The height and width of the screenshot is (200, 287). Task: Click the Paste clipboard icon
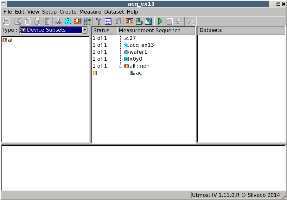coord(37,21)
